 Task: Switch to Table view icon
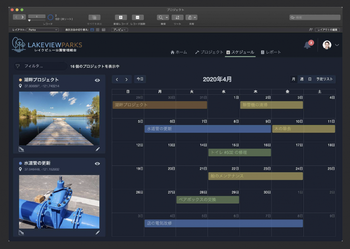pos(104,30)
